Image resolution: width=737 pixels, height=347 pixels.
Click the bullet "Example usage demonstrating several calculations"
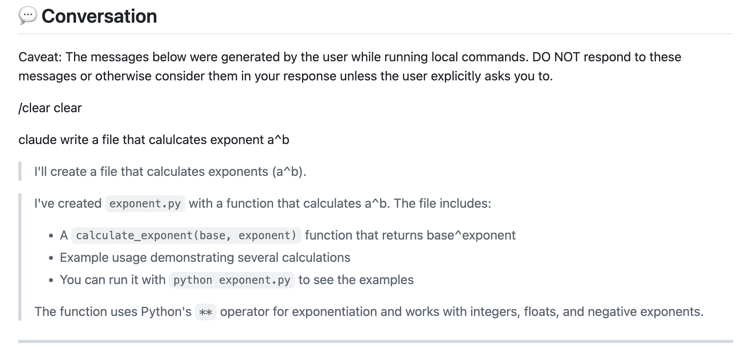click(x=205, y=257)
